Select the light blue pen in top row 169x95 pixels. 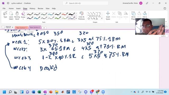click(x=51, y=14)
